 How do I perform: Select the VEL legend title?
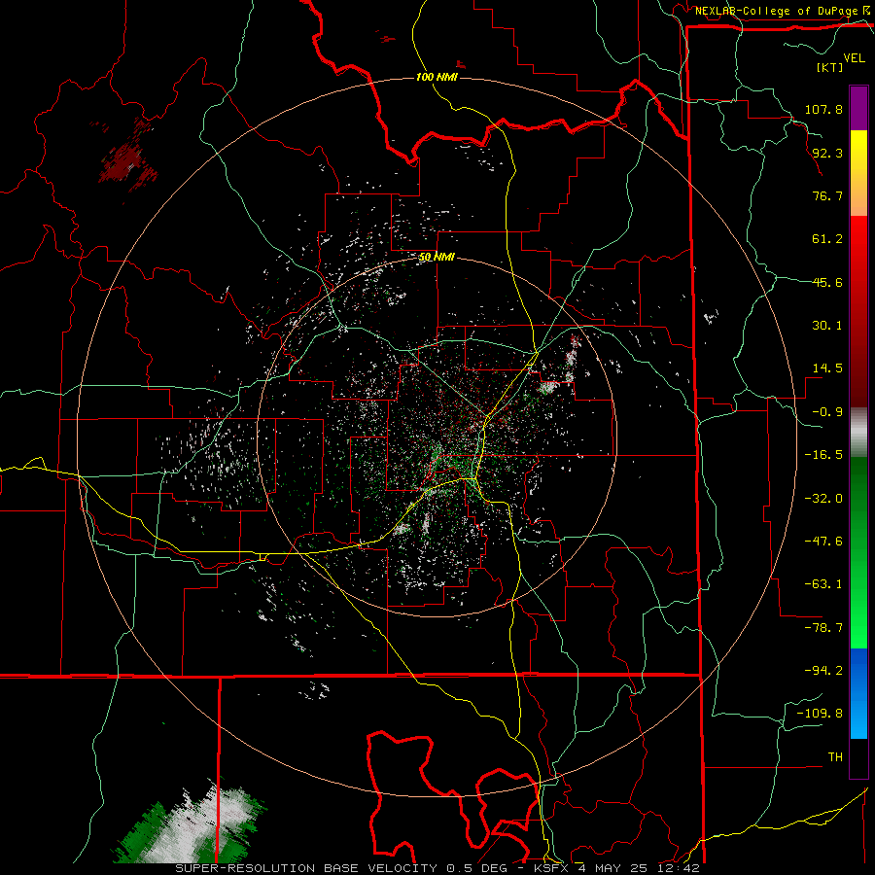coord(854,58)
